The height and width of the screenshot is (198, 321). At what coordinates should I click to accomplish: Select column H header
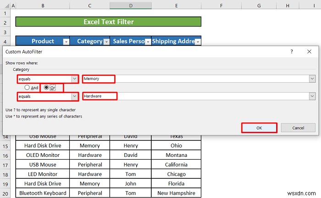[x=288, y=5]
